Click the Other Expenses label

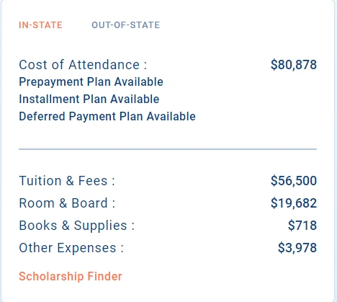tap(71, 248)
